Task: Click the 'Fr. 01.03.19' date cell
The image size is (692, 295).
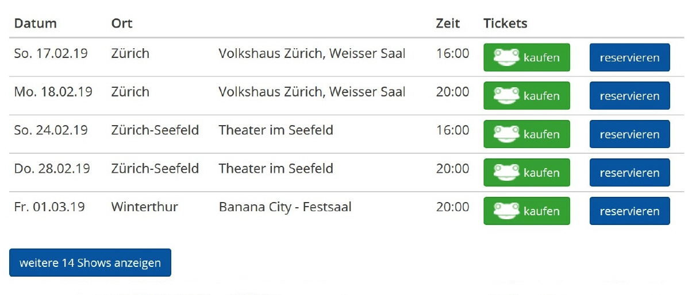Action: click(x=49, y=207)
